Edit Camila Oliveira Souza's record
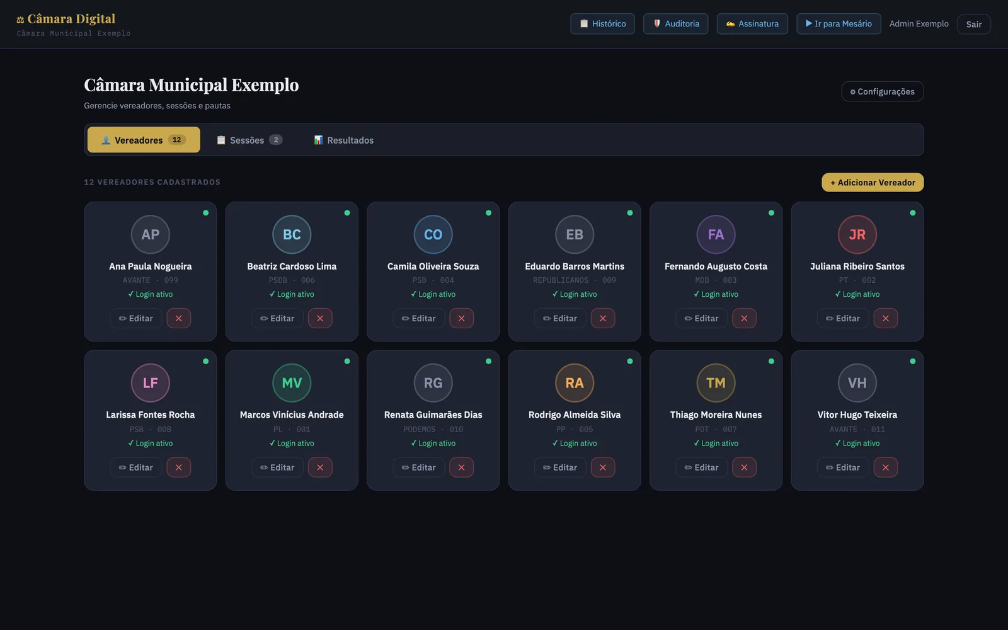The image size is (1008, 630). (419, 318)
